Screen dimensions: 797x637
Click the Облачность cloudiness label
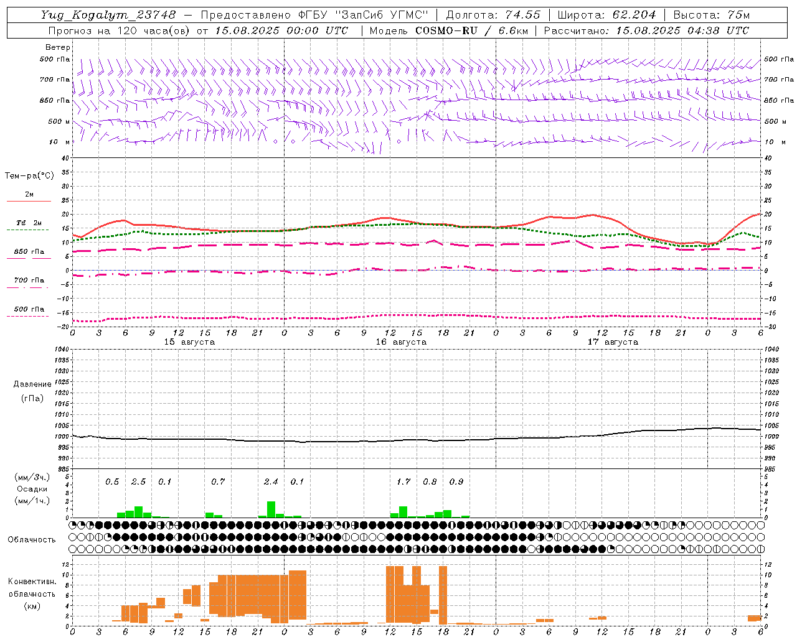32,539
